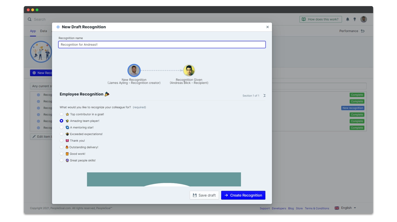Click the search magnifier icon
Image resolution: width=397 pixels, height=222 pixels.
point(29,19)
